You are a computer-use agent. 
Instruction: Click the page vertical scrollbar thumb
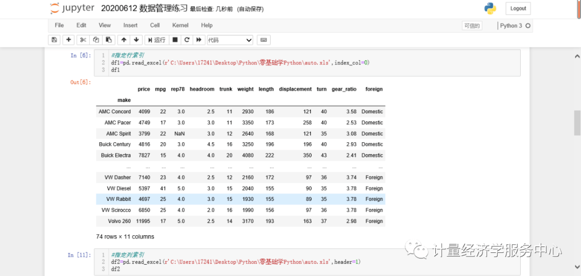click(x=577, y=123)
